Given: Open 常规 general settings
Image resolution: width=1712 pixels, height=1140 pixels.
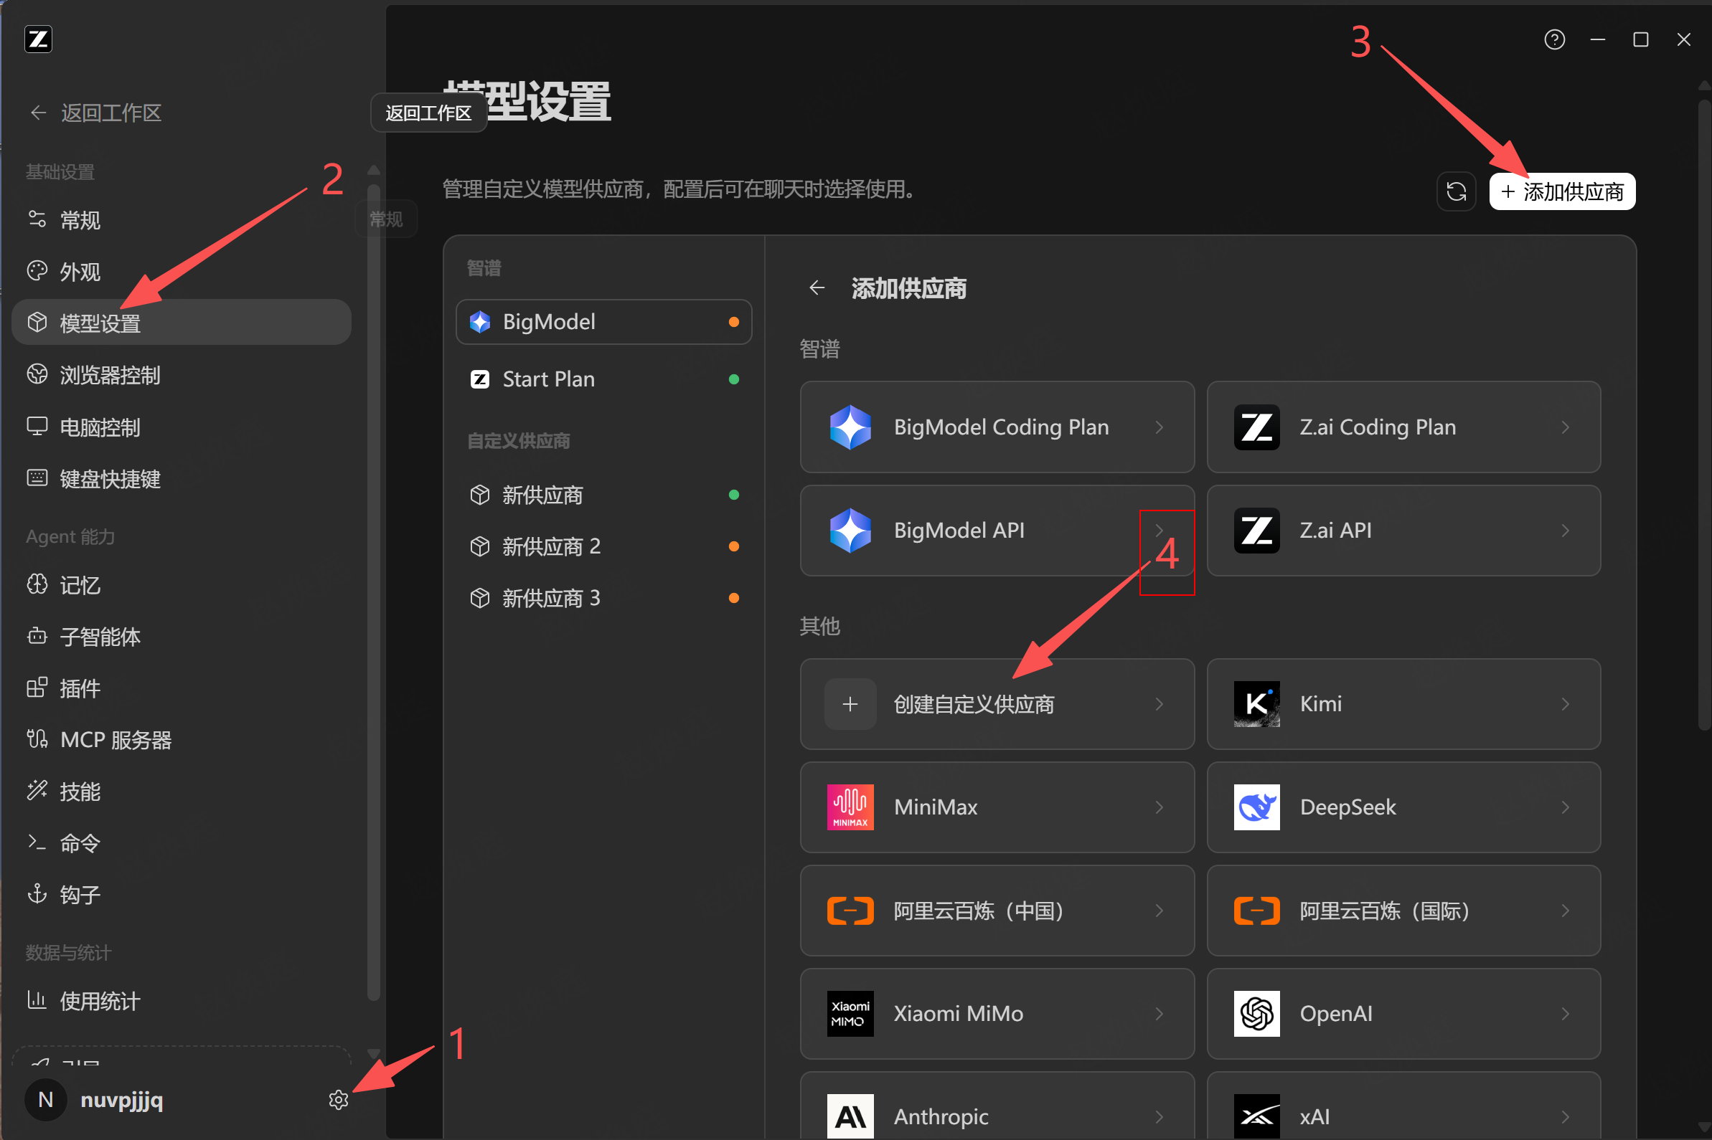Looking at the screenshot, I should click(181, 219).
